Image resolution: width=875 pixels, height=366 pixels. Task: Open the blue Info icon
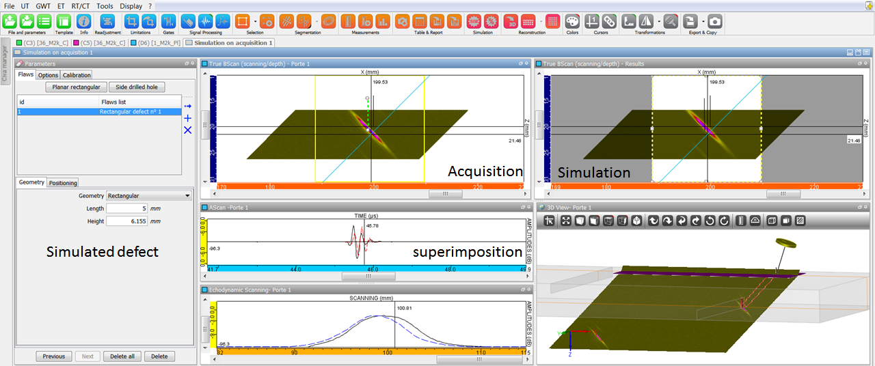coord(84,21)
